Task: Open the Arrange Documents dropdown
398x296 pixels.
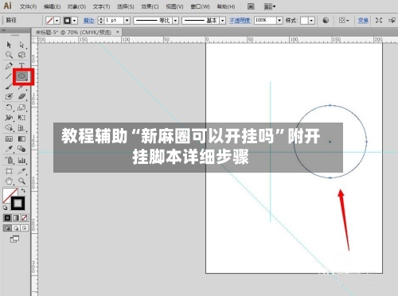Action: pyautogui.click(x=270, y=6)
